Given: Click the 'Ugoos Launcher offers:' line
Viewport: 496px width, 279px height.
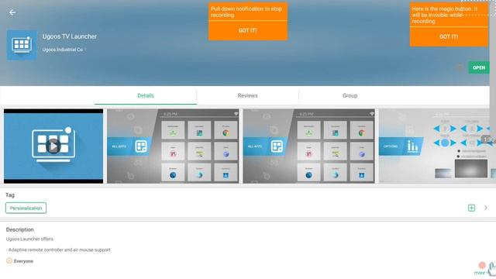Looking at the screenshot, I should (x=30, y=239).
